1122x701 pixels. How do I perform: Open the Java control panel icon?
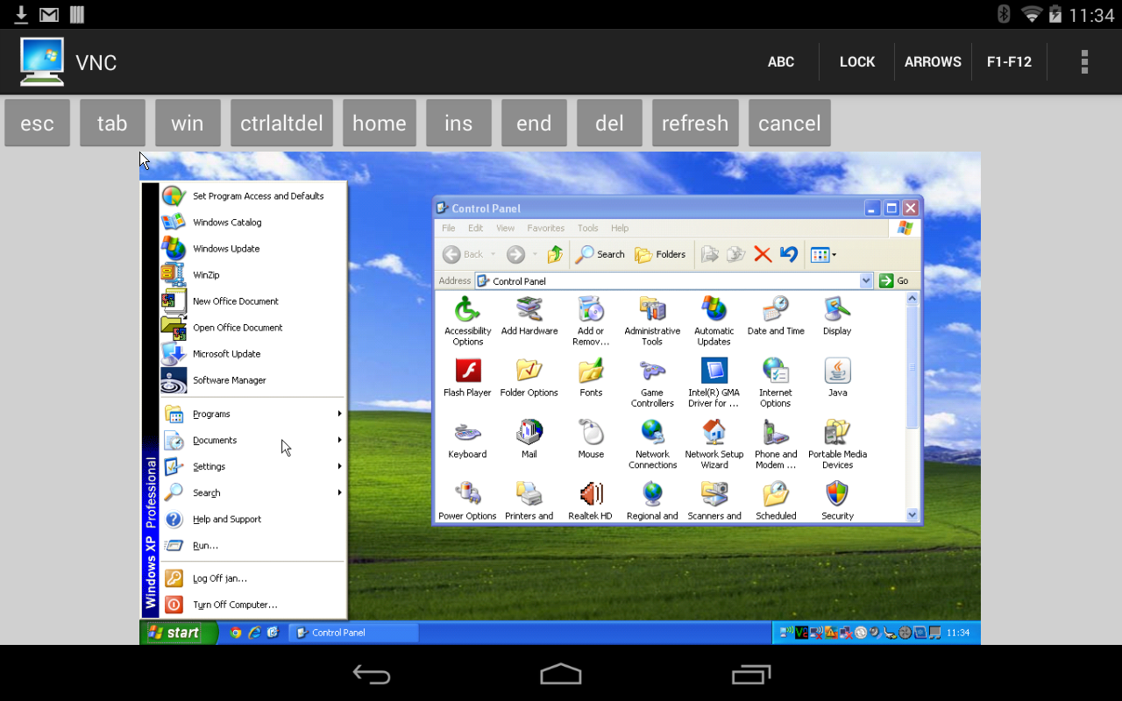tap(837, 372)
